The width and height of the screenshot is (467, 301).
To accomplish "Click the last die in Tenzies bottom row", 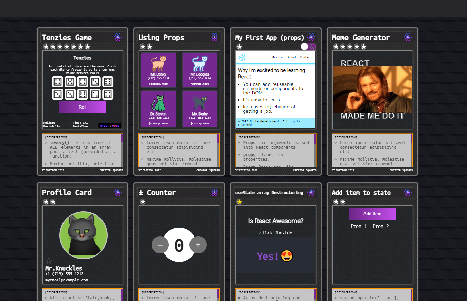I will [108, 94].
